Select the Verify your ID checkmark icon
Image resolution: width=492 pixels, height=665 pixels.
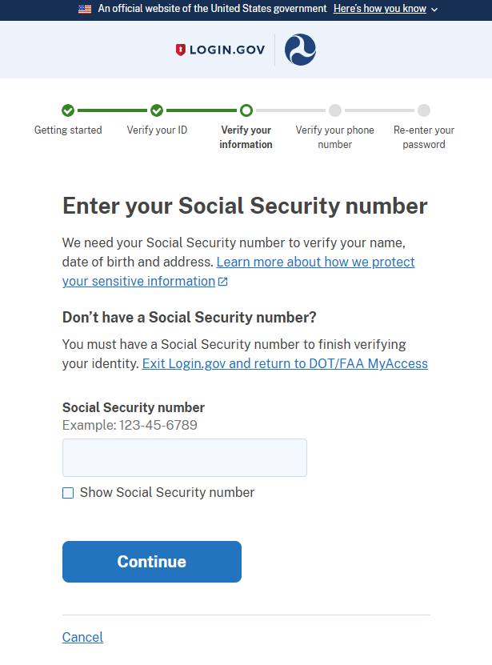coord(157,110)
